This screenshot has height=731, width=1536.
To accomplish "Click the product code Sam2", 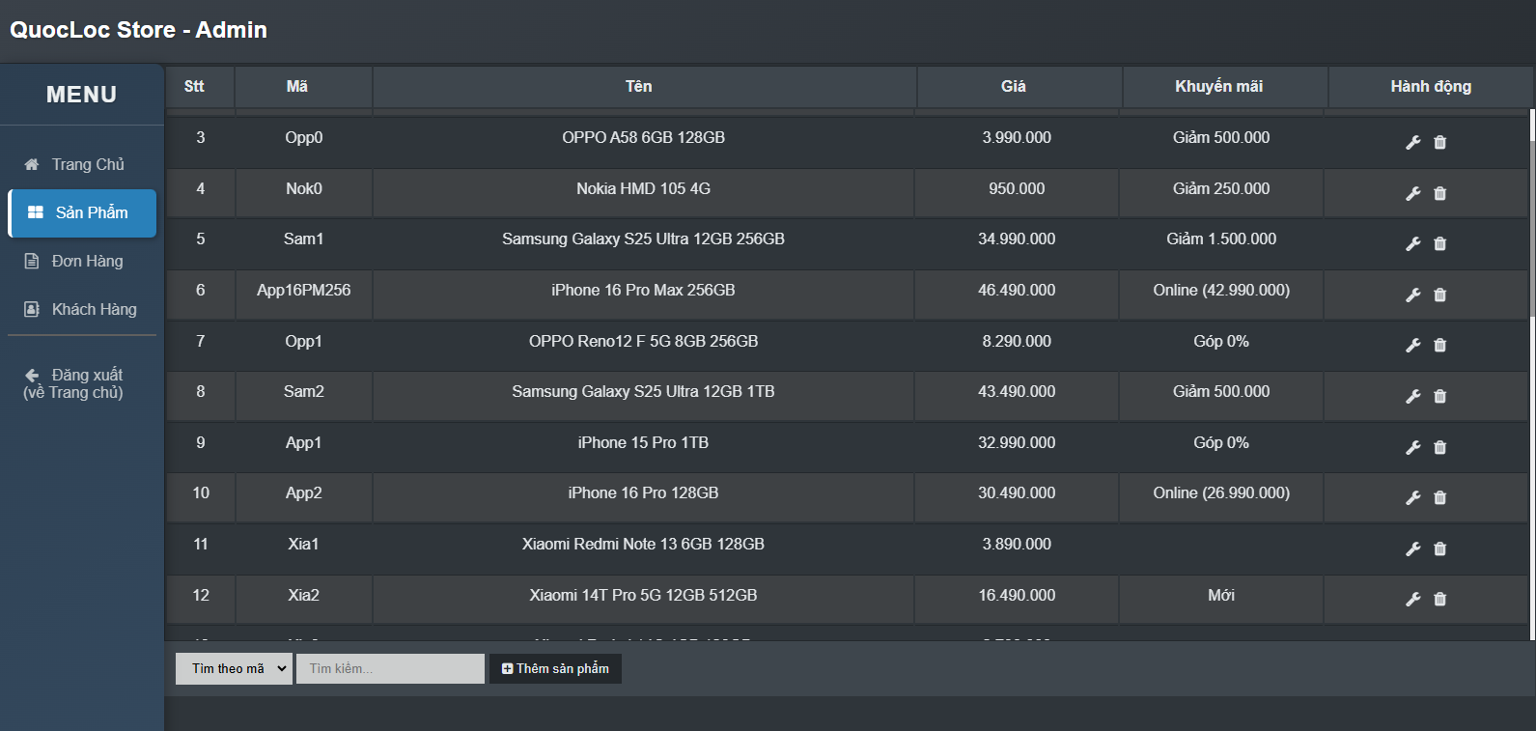I will 304,391.
